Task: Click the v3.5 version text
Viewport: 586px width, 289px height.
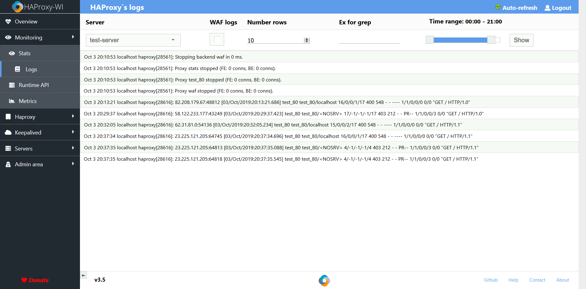Action: coord(100,280)
